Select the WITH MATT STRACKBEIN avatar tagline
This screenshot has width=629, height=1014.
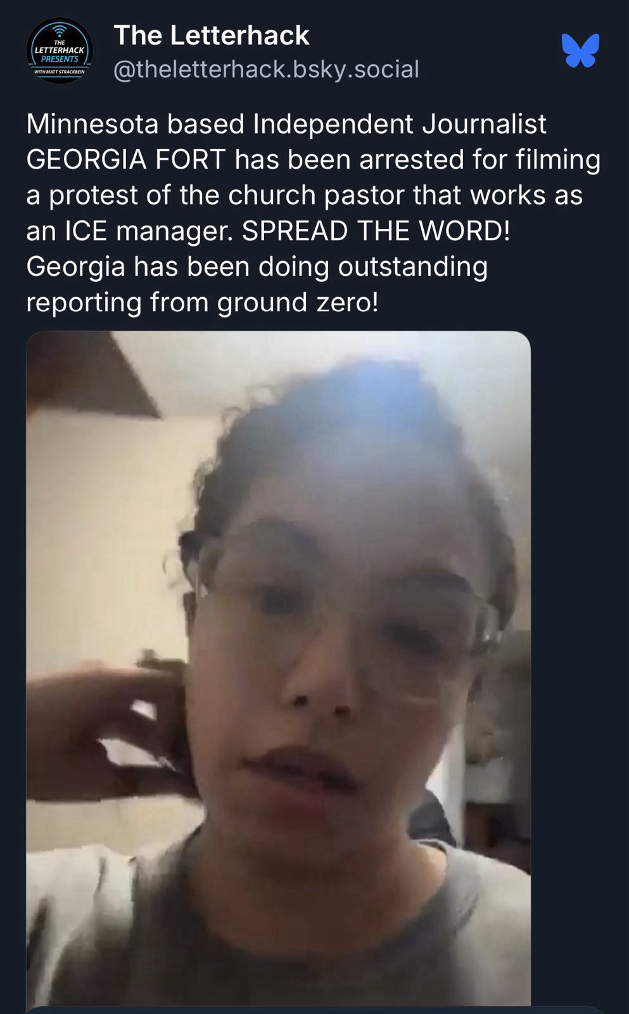(60, 72)
